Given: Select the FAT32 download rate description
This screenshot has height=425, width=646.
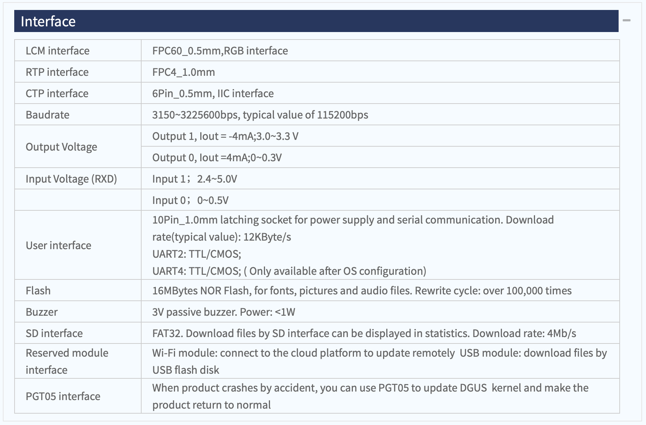Looking at the screenshot, I should [364, 333].
